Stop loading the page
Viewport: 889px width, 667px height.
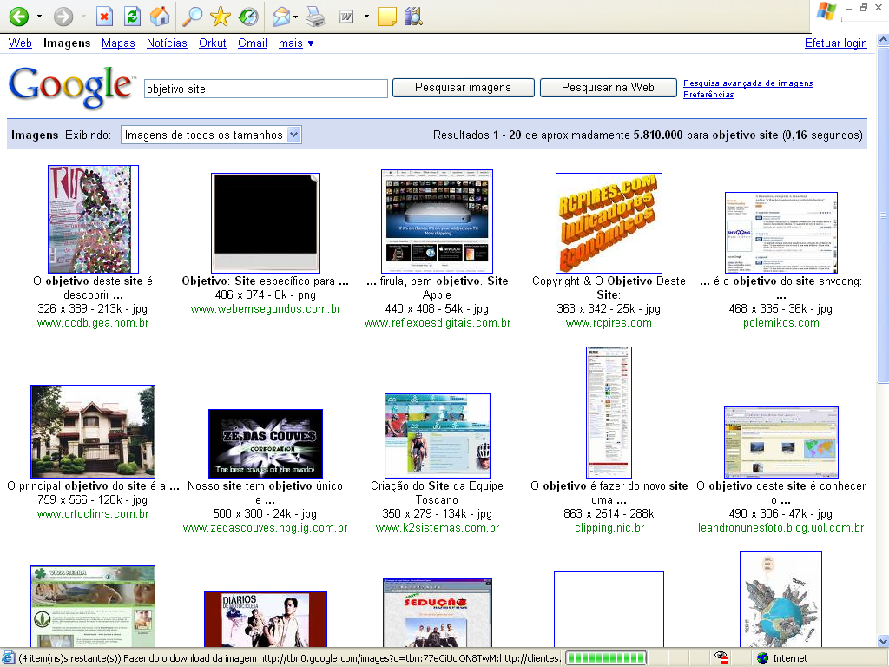click(104, 16)
